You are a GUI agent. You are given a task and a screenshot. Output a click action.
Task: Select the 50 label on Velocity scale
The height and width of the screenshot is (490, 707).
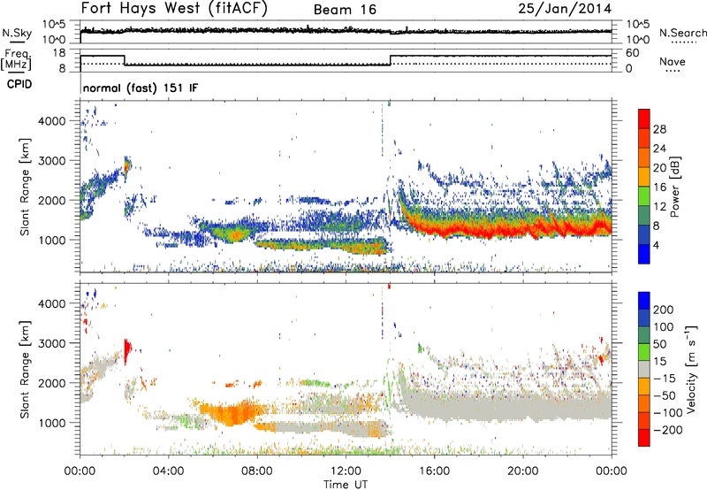pos(659,344)
